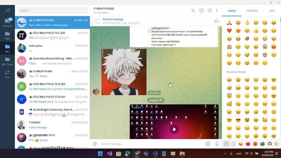The image size is (281, 158).
Task: Open Build Bright University, Siem R... channel
Action: tap(52, 112)
